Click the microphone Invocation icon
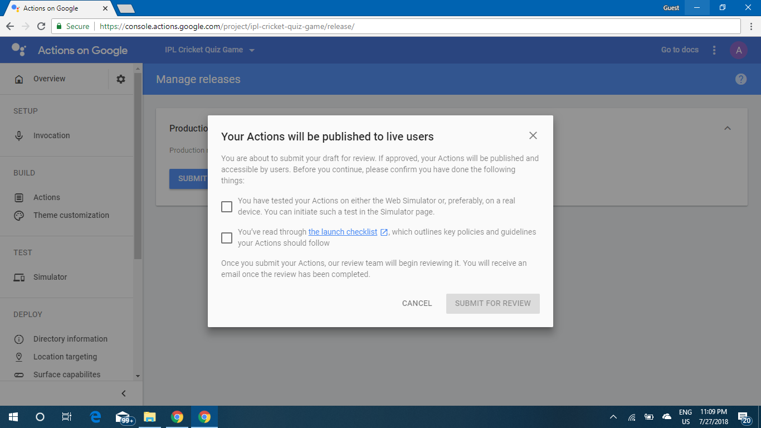Screen dimensions: 761x428 coord(19,135)
